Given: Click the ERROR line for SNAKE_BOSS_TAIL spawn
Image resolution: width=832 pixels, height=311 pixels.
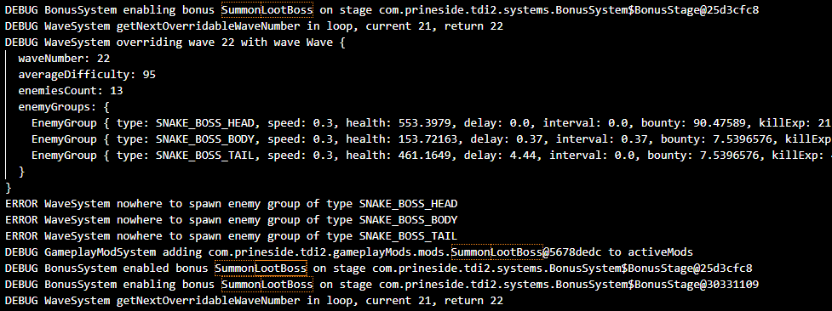Looking at the screenshot, I should 232,235.
